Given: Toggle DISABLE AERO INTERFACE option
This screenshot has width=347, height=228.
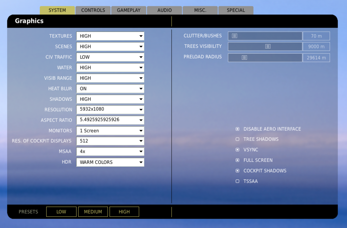Looking at the screenshot, I should [x=237, y=129].
